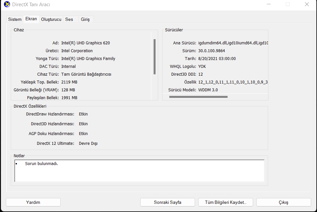The image size is (317, 212).
Task: Open the Giriş tab
Action: (x=85, y=19)
